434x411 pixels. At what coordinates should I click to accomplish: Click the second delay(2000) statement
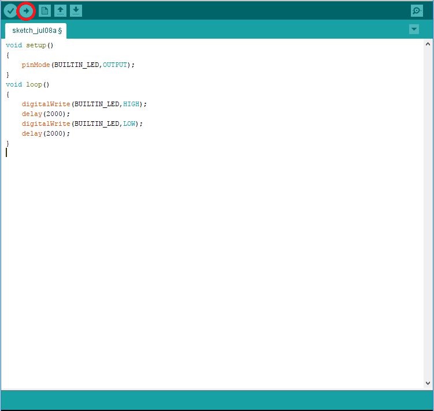coord(46,133)
